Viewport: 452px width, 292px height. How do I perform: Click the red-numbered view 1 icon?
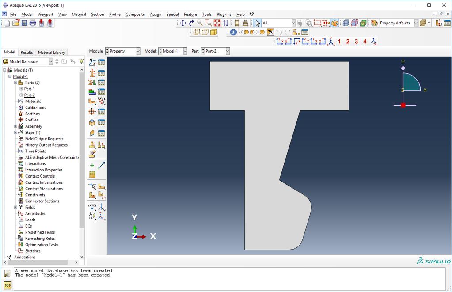pos(339,42)
